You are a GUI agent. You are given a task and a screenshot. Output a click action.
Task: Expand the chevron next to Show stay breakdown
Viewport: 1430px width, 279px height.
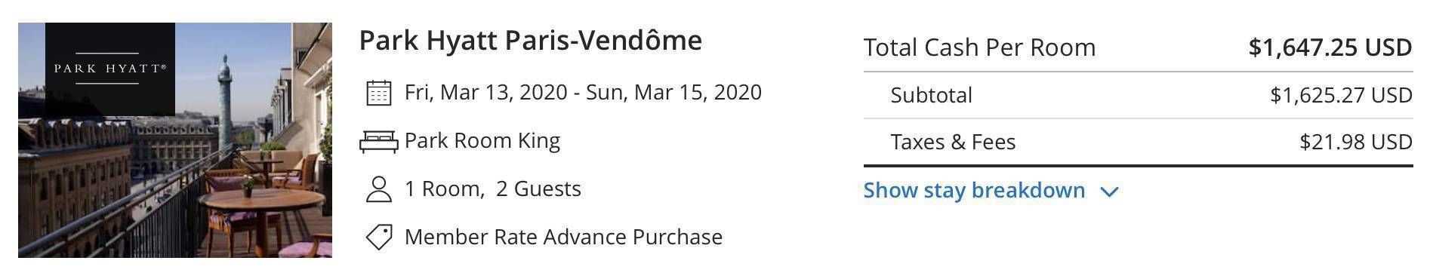(1109, 192)
